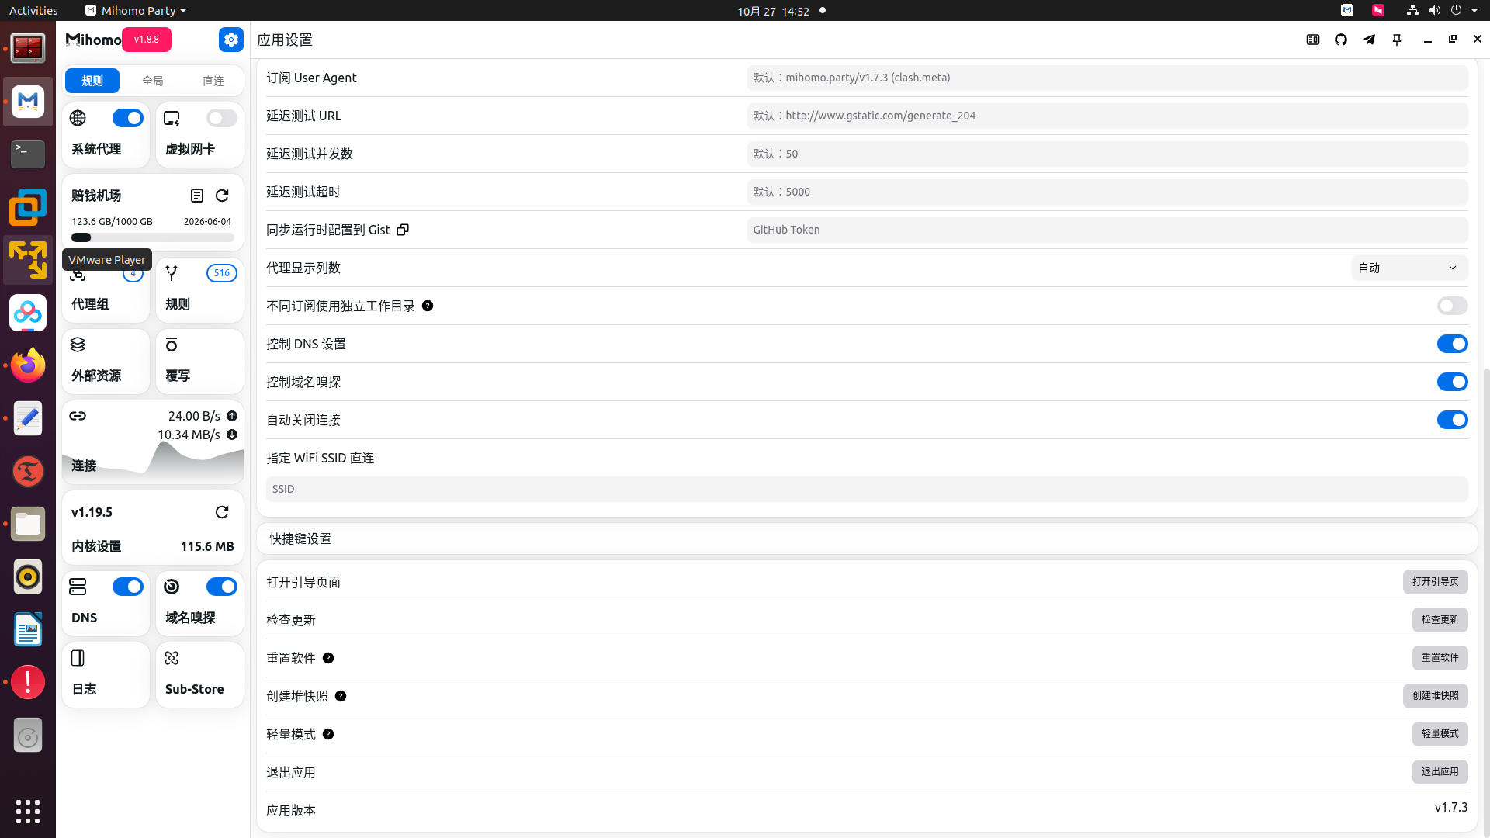Open the Sub-Store card

(199, 674)
